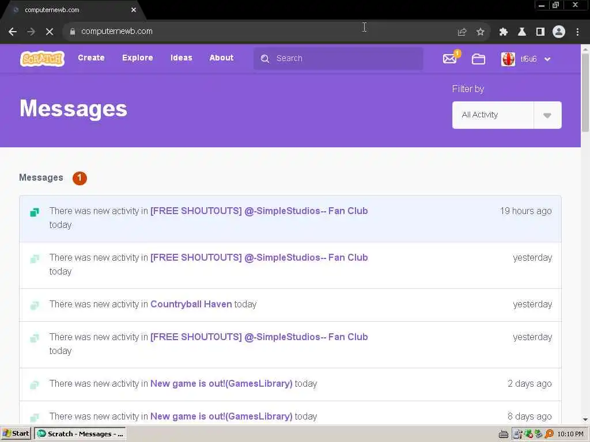Click studio icon beside Countryball Haven message

pyautogui.click(x=34, y=305)
